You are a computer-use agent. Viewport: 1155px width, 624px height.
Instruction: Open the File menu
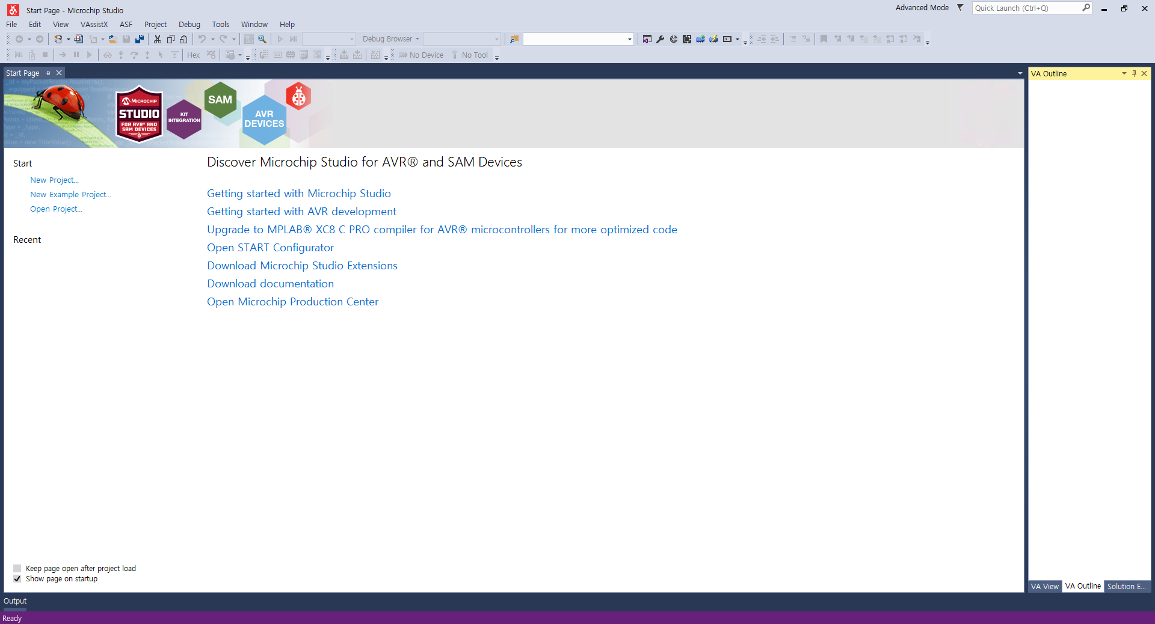coord(11,25)
